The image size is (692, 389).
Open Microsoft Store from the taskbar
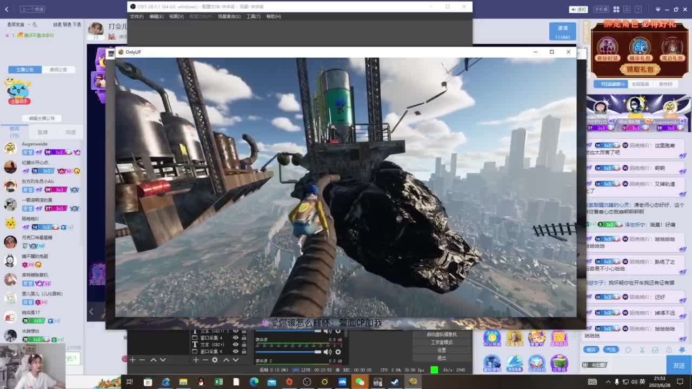click(148, 382)
